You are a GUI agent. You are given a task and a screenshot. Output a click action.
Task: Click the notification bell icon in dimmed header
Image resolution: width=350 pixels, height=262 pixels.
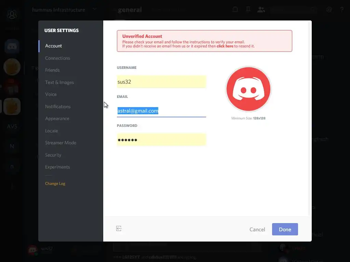(x=235, y=9)
